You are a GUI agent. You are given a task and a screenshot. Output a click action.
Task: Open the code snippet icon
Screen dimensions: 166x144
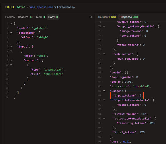point(91,17)
